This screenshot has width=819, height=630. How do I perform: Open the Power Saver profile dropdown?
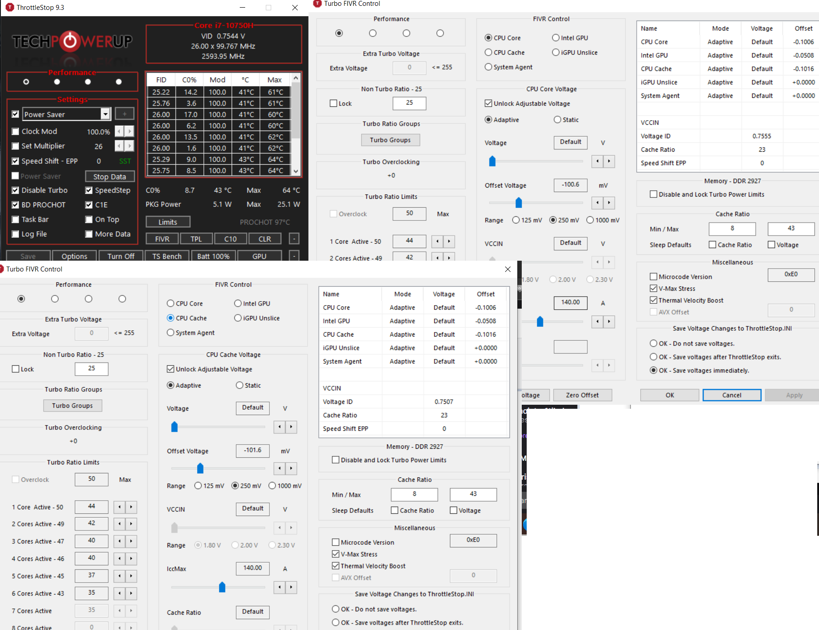click(x=105, y=114)
